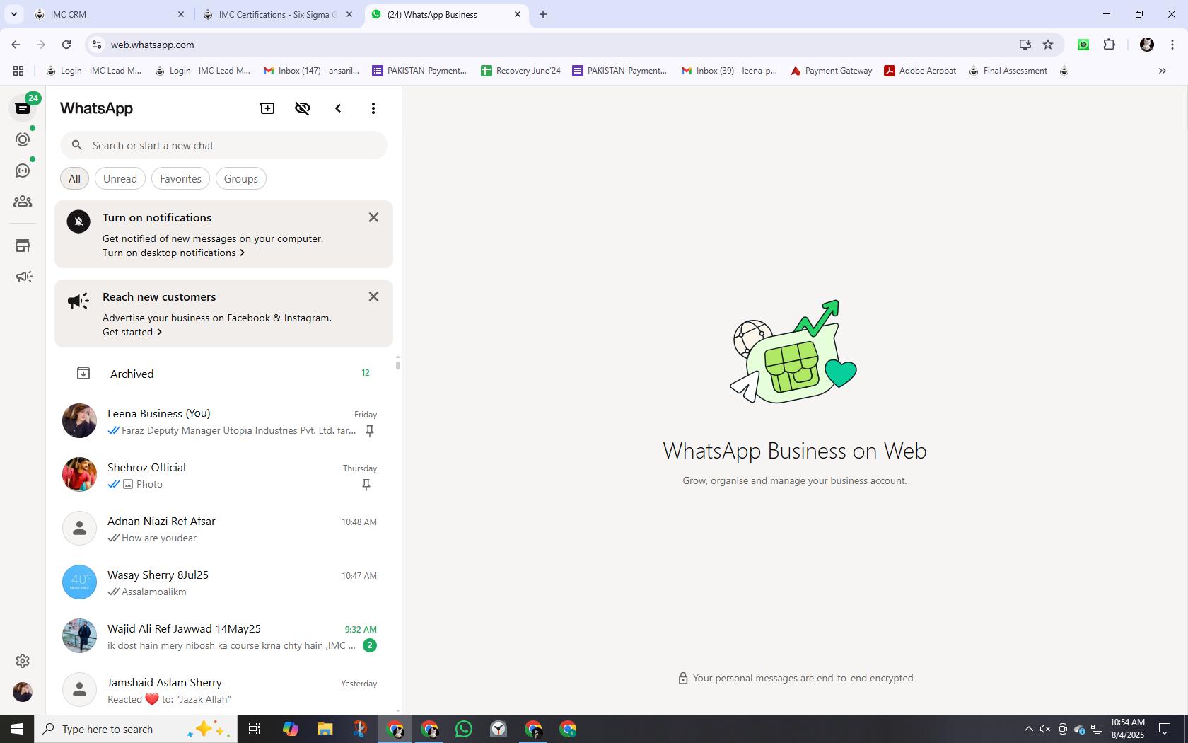Open the three-dot menu in WhatsApp header

tap(373, 108)
